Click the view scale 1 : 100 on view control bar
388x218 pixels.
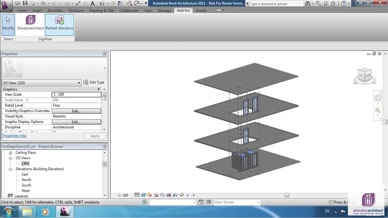[123, 195]
